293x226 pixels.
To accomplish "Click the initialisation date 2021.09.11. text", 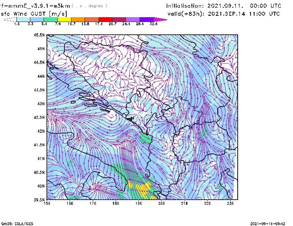I will [x=225, y=6].
